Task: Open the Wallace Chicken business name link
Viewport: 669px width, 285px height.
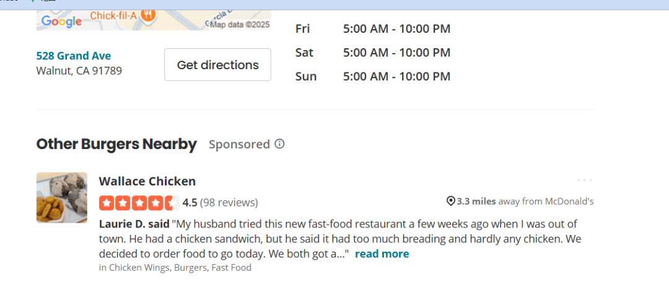Action: coord(147,181)
